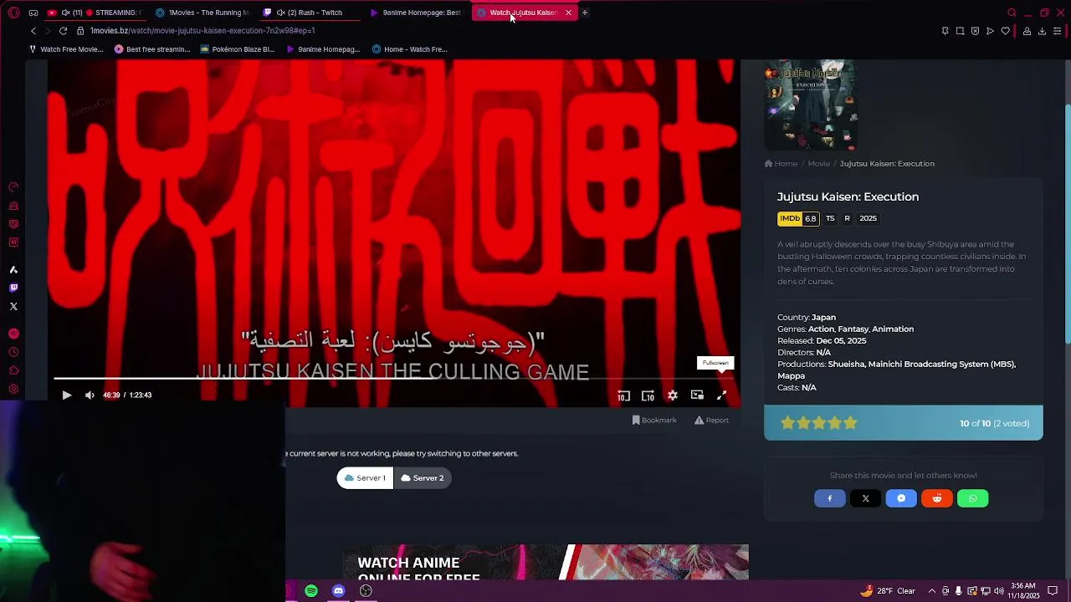The height and width of the screenshot is (602, 1071).
Task: Open the Mappa production link
Action: click(791, 376)
